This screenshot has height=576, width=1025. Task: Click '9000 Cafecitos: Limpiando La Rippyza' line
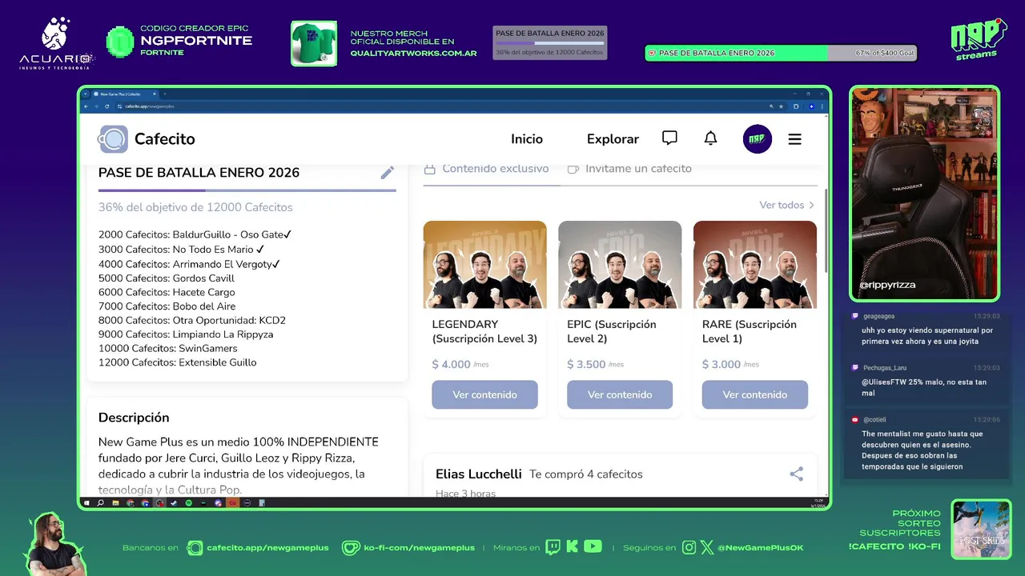click(x=186, y=334)
